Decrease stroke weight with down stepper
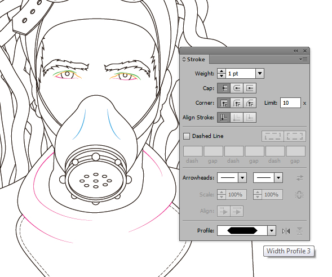This screenshot has height=277, width=332. 222,76
